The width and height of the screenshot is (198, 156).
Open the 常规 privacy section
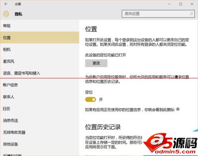point(40,26)
